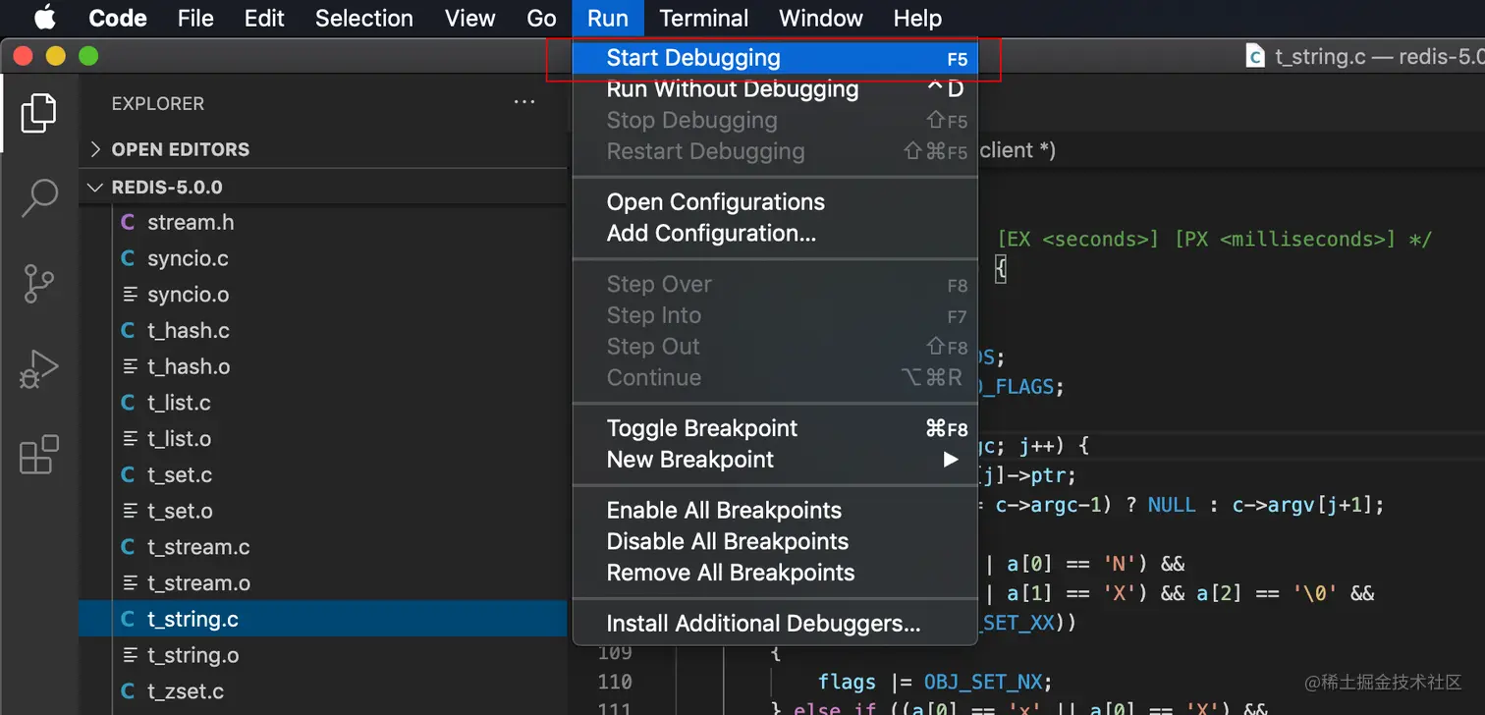1485x715 pixels.
Task: Open t_hash.c in the file tree
Action: point(323,331)
